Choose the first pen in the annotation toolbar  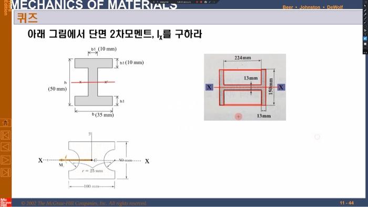pyautogui.click(x=365, y=10)
